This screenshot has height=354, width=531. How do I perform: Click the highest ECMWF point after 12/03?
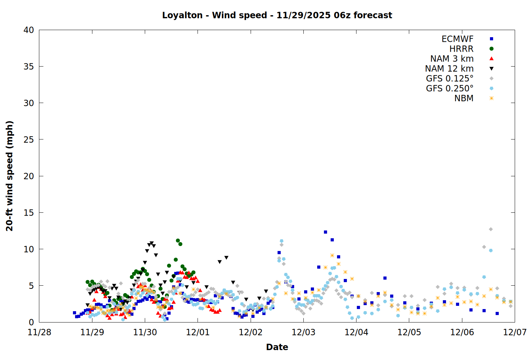click(325, 232)
